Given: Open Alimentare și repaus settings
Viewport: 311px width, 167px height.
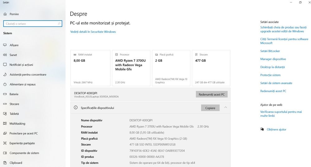Looking at the screenshot, I should pyautogui.click(x=23, y=84).
